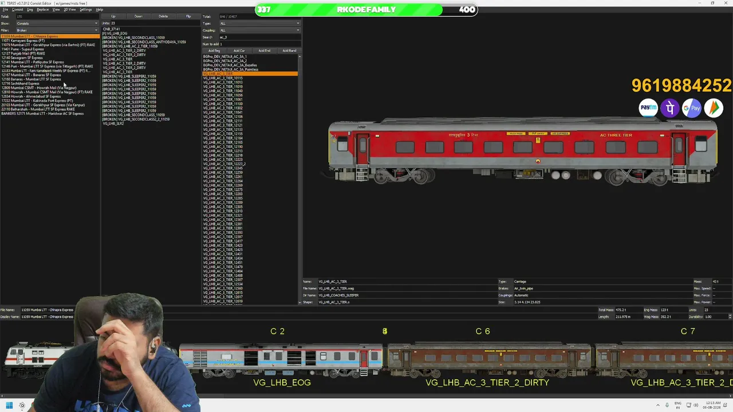Move the selected unit Down
This screenshot has height=412, width=733.
(x=138, y=17)
